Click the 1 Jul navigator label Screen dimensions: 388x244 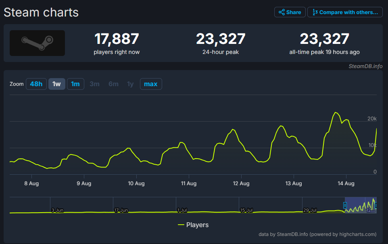click(x=182, y=210)
